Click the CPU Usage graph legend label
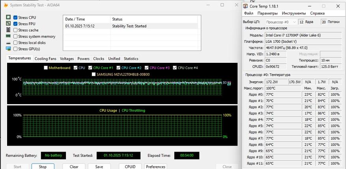The width and height of the screenshot is (346, 169). [108, 111]
